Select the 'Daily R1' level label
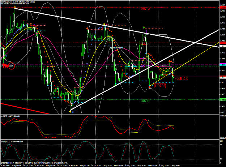Image resolution: width=226 pixels, height=167 pixels. [145, 44]
